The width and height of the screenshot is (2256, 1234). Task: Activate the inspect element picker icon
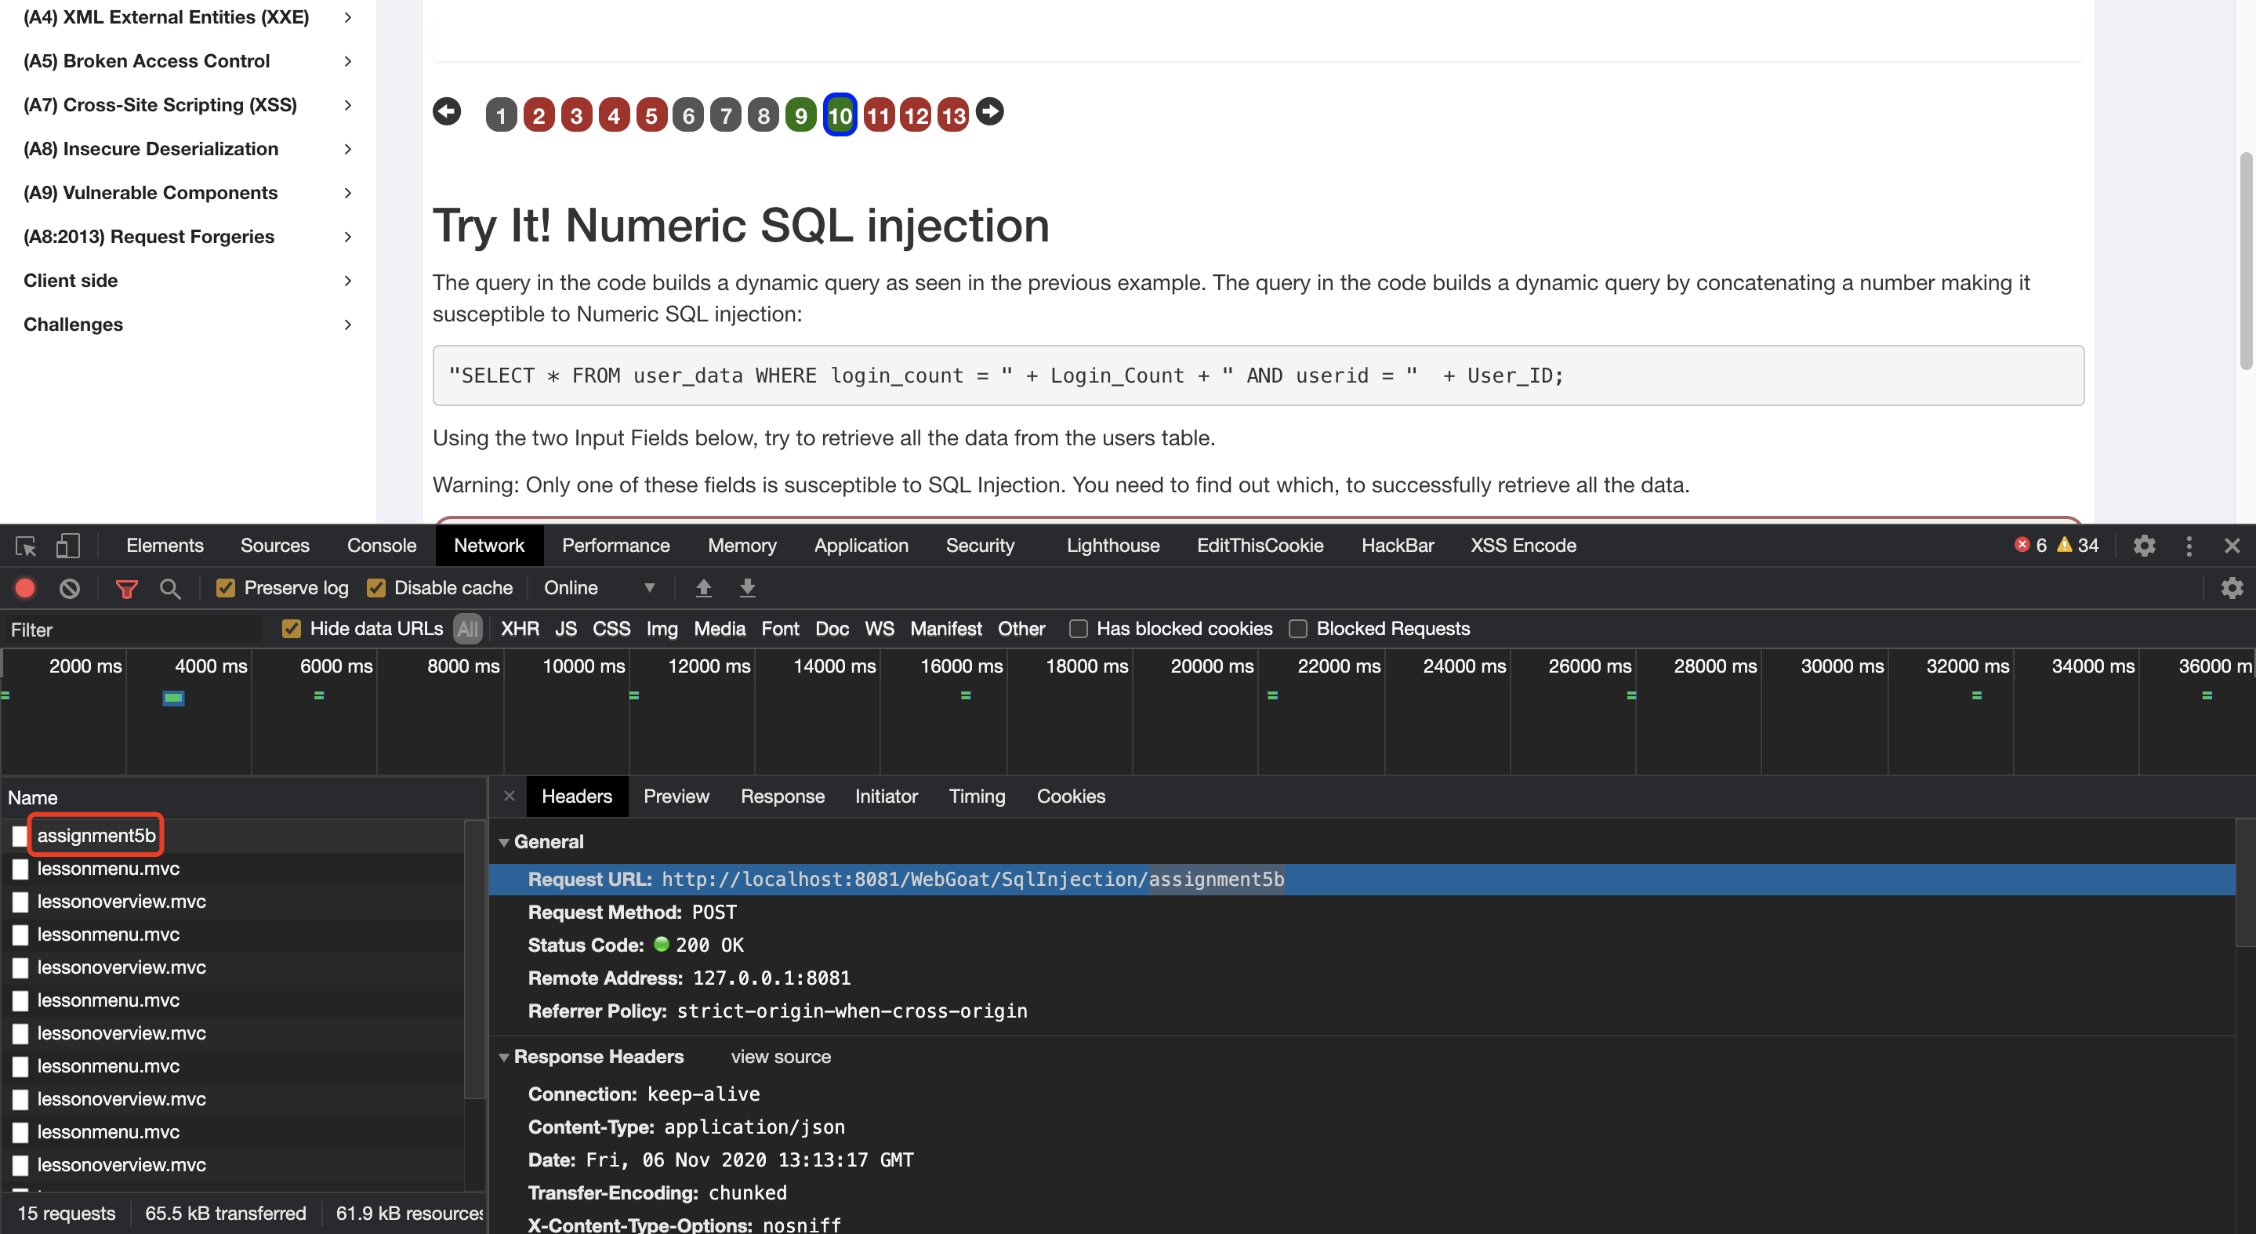pyautogui.click(x=25, y=546)
